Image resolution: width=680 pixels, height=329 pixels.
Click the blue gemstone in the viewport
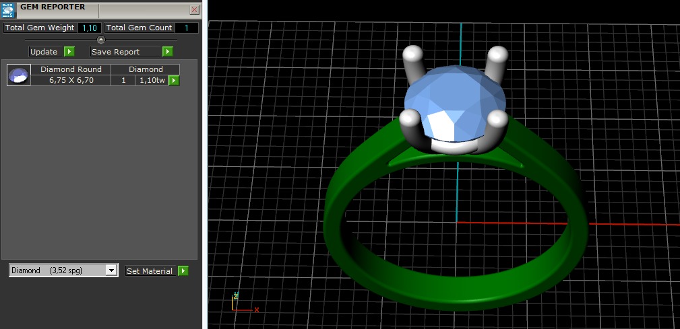454,103
